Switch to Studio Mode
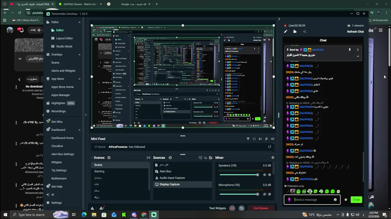 coord(64,47)
